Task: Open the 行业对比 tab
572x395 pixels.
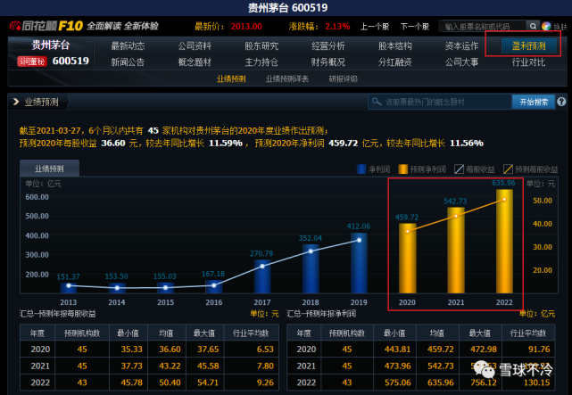Action: point(528,62)
